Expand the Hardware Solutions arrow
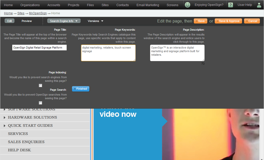Viewport: 264px width, 160px height. click(x=5, y=118)
